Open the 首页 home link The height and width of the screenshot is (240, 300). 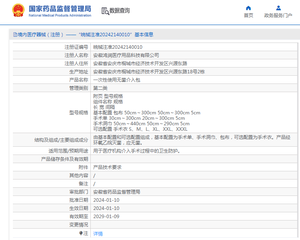coord(248,16)
